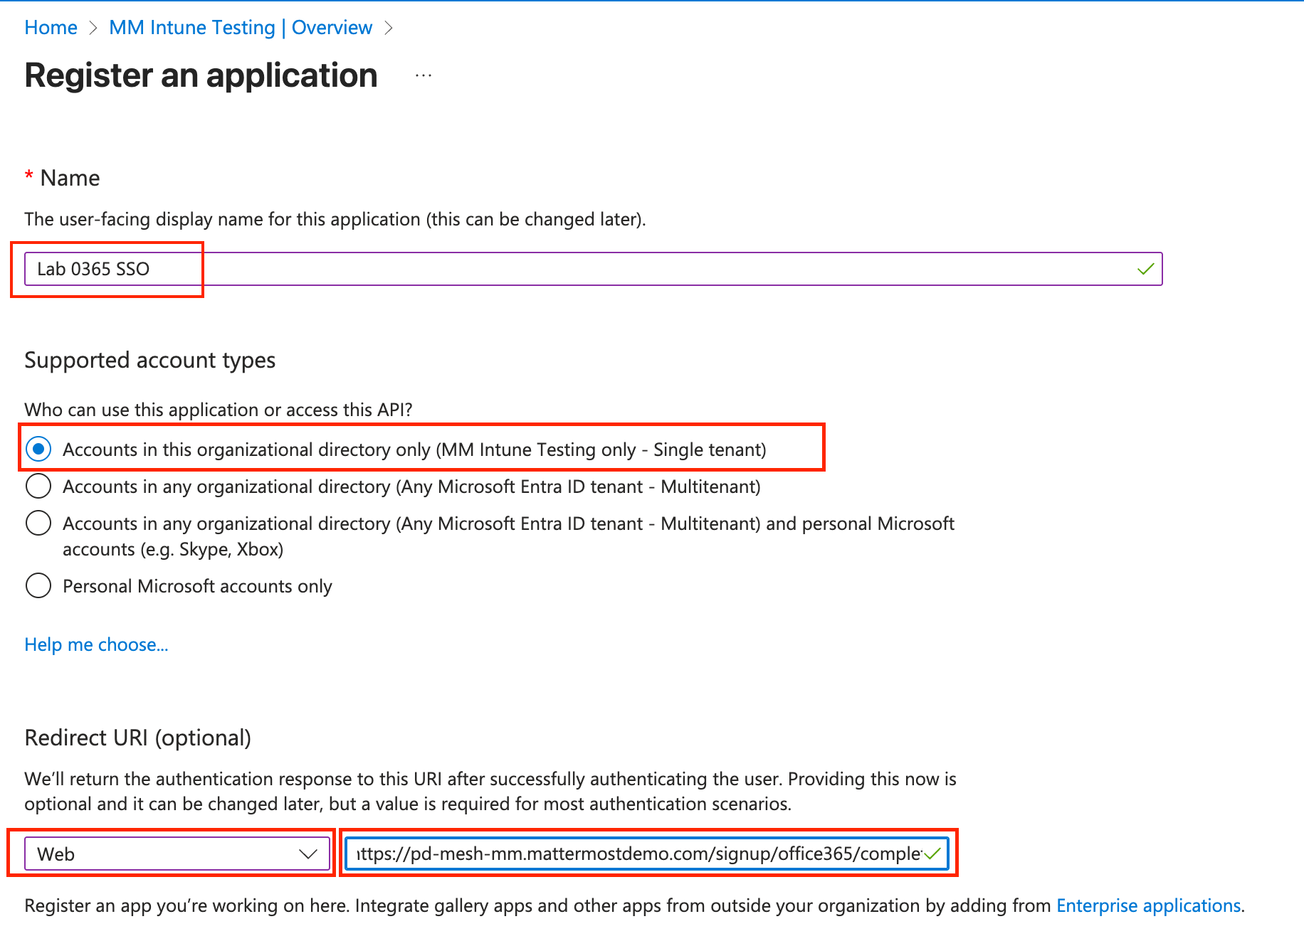Select "Accounts in this organizational directory only"

point(38,449)
